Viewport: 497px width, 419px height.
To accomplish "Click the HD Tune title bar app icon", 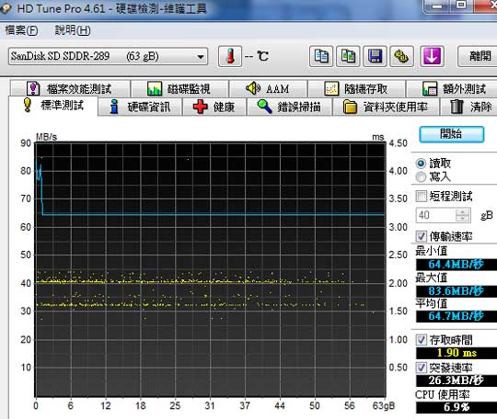I will 6,8.
